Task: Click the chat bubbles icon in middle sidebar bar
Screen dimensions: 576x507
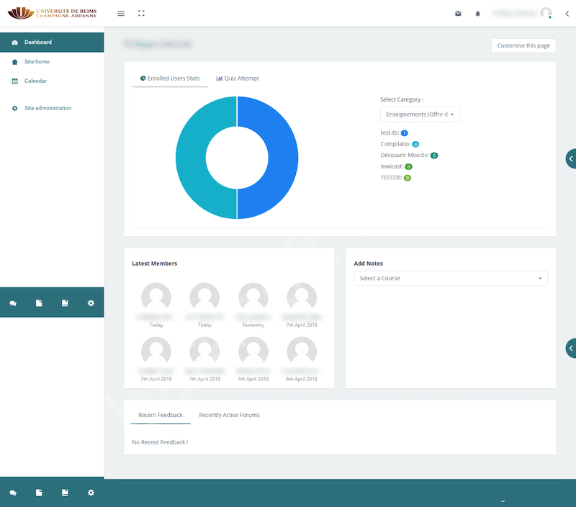Action: (x=13, y=303)
